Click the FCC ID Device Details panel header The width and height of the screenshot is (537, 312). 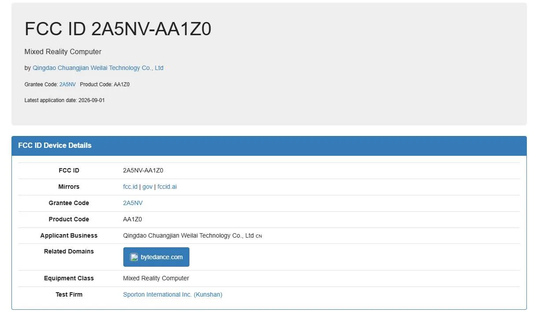(269, 146)
